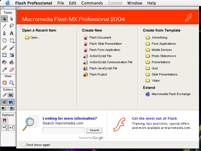Select the Zoom magnifier tool
The width and height of the screenshot is (201, 151).
12,83
